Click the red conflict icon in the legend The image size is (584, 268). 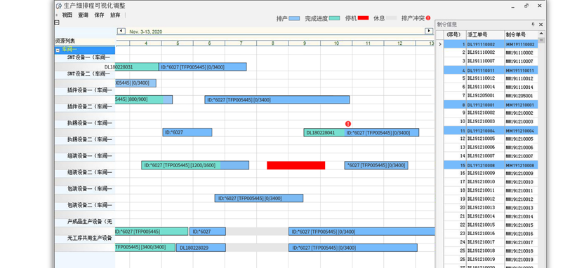[x=428, y=17]
